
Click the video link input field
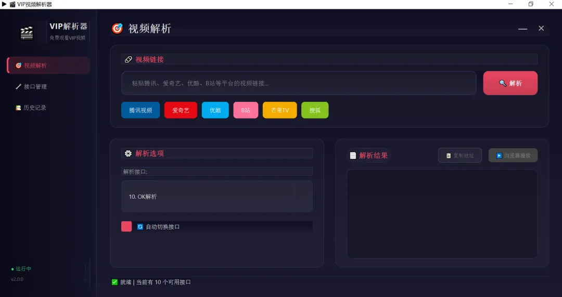point(299,83)
